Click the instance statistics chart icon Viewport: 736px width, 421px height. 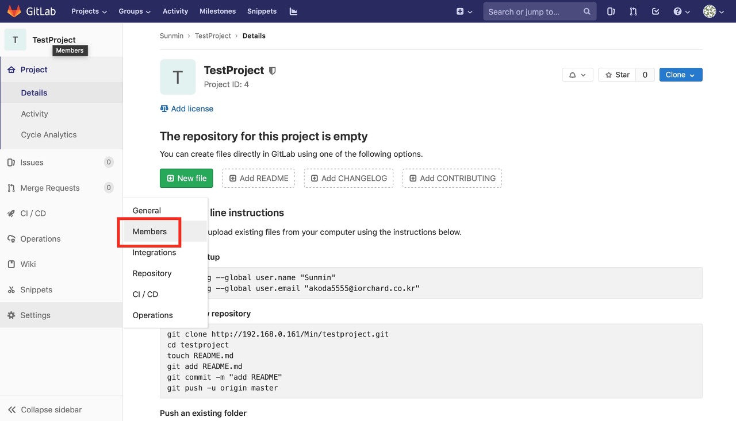click(293, 11)
